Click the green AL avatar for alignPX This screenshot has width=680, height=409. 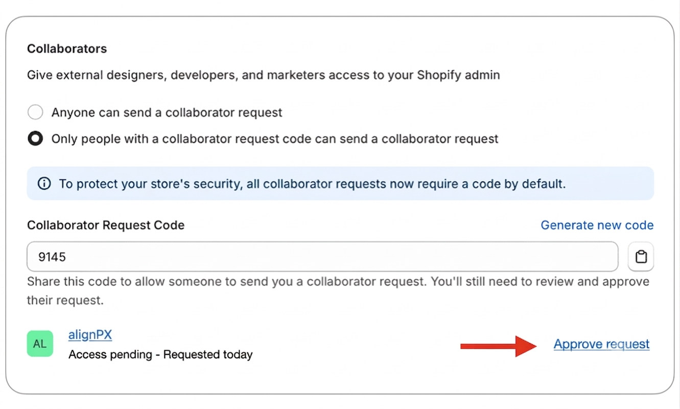point(40,344)
